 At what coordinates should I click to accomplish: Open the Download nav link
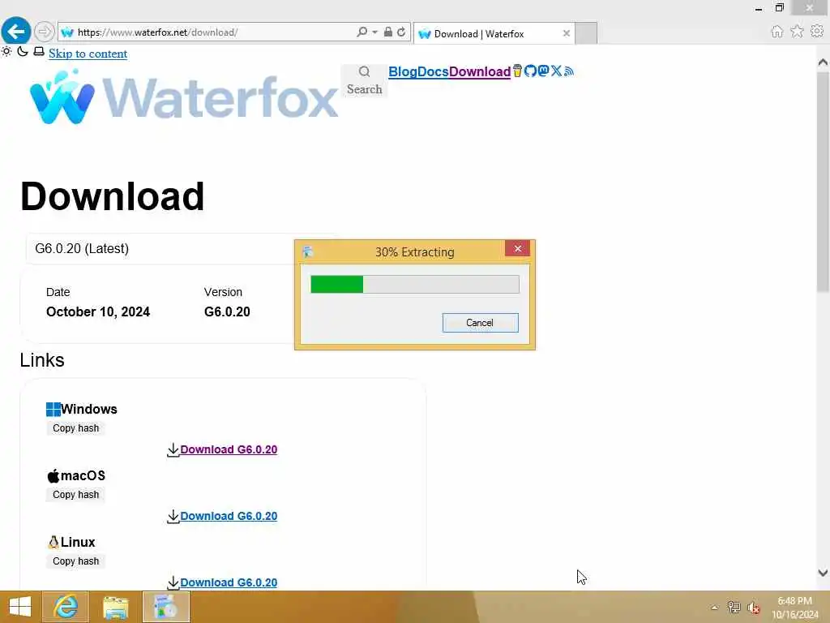coord(480,71)
